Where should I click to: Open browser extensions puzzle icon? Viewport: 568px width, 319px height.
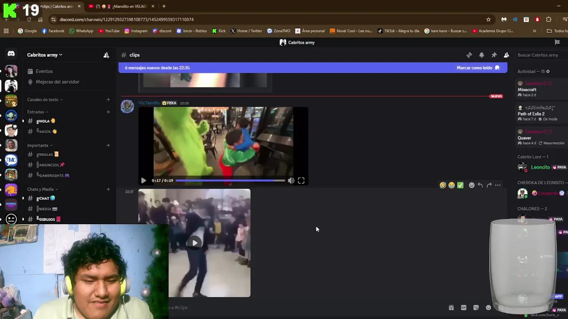(x=549, y=19)
